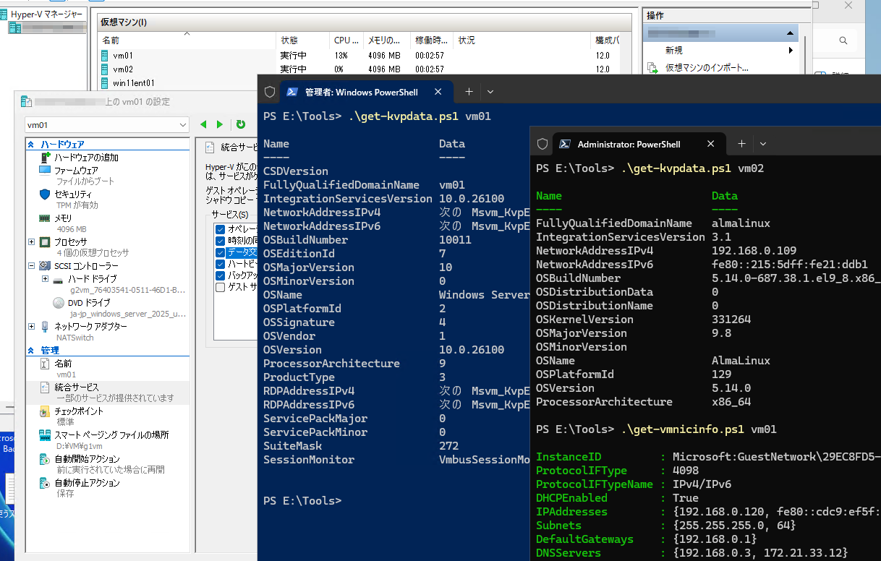
Task: Collapse the SCSI Controller node
Action: (x=32, y=266)
